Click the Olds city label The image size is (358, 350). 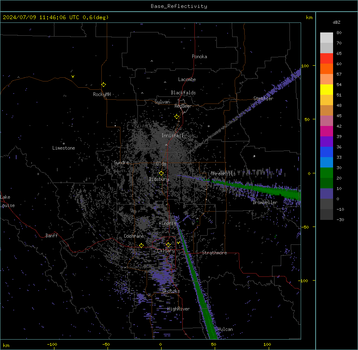click(161, 164)
